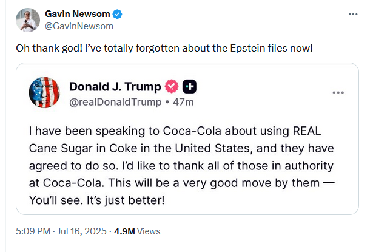
Task: Open the @realDonaldTrump handle
Action: coord(115,101)
